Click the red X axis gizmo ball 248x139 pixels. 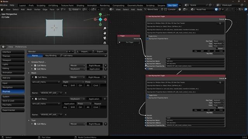pyautogui.click(x=105, y=19)
